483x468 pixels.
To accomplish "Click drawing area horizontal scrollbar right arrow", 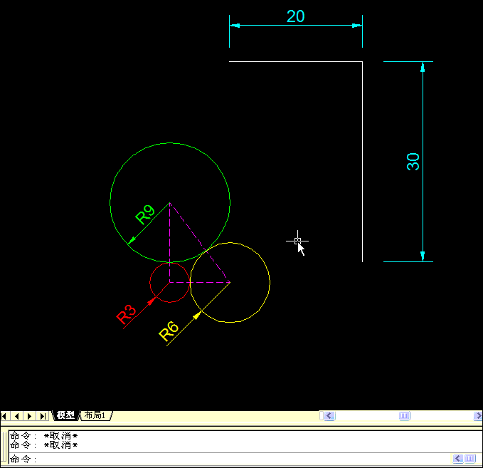I will click(x=477, y=415).
